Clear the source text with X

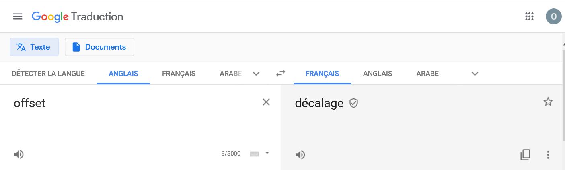[266, 102]
